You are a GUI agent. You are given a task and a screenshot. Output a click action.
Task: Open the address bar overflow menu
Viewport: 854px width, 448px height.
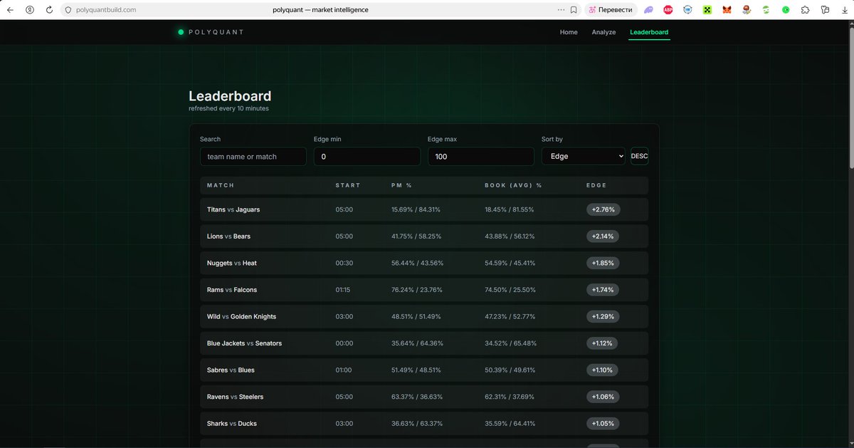tap(561, 10)
